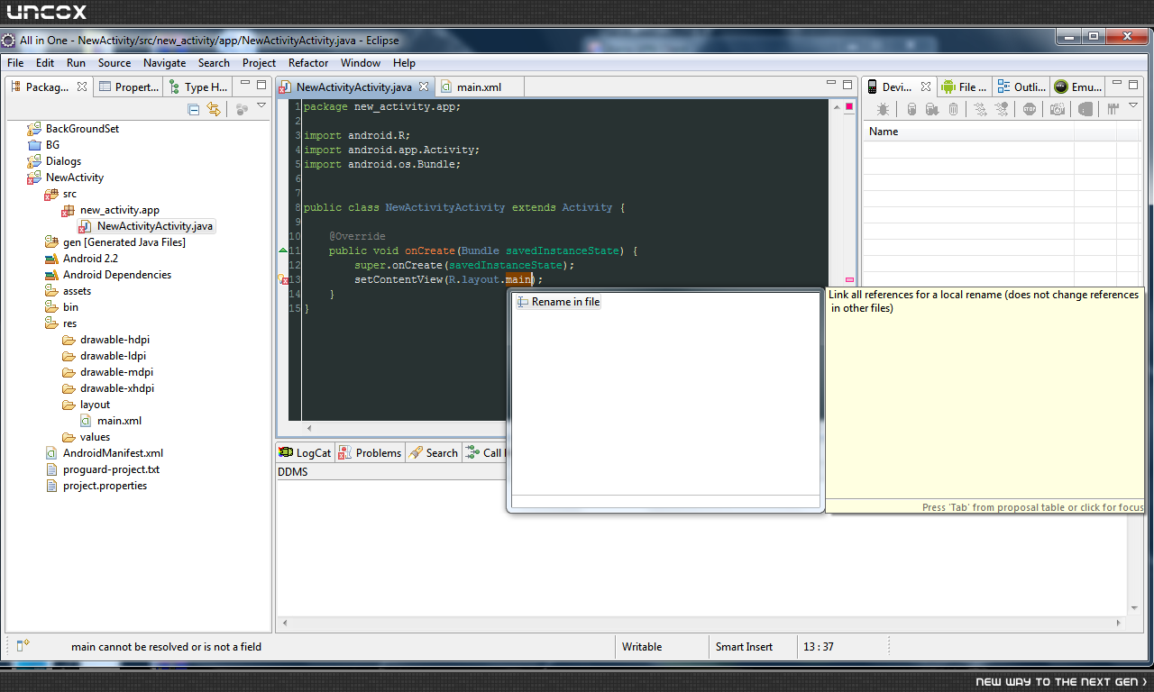Close the NewActivityActivity.java editor tab

tap(424, 86)
